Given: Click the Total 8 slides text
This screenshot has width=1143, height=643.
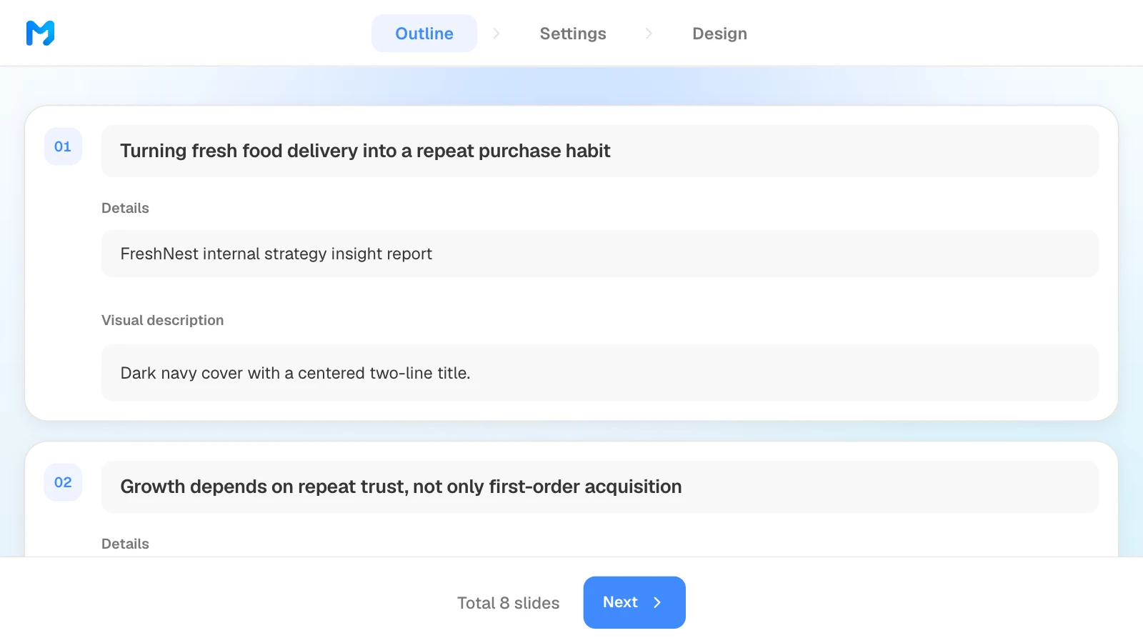Looking at the screenshot, I should click(508, 603).
